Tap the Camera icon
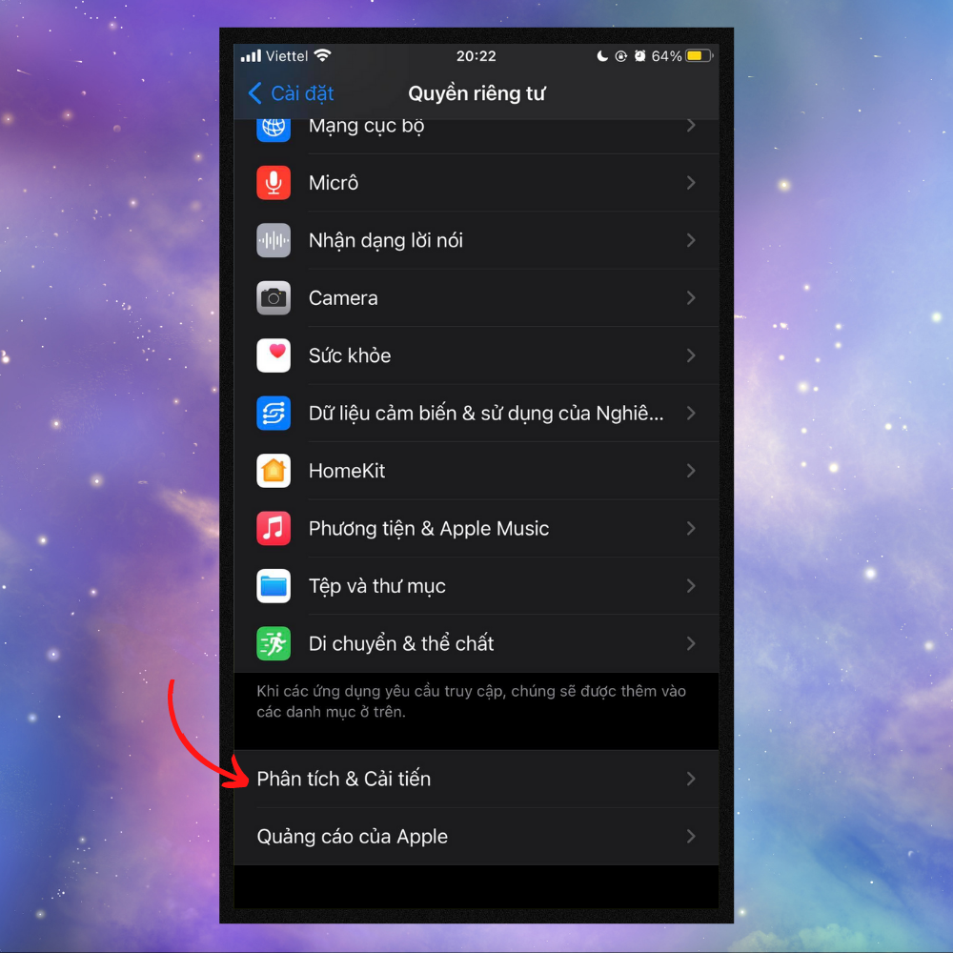 tap(274, 297)
